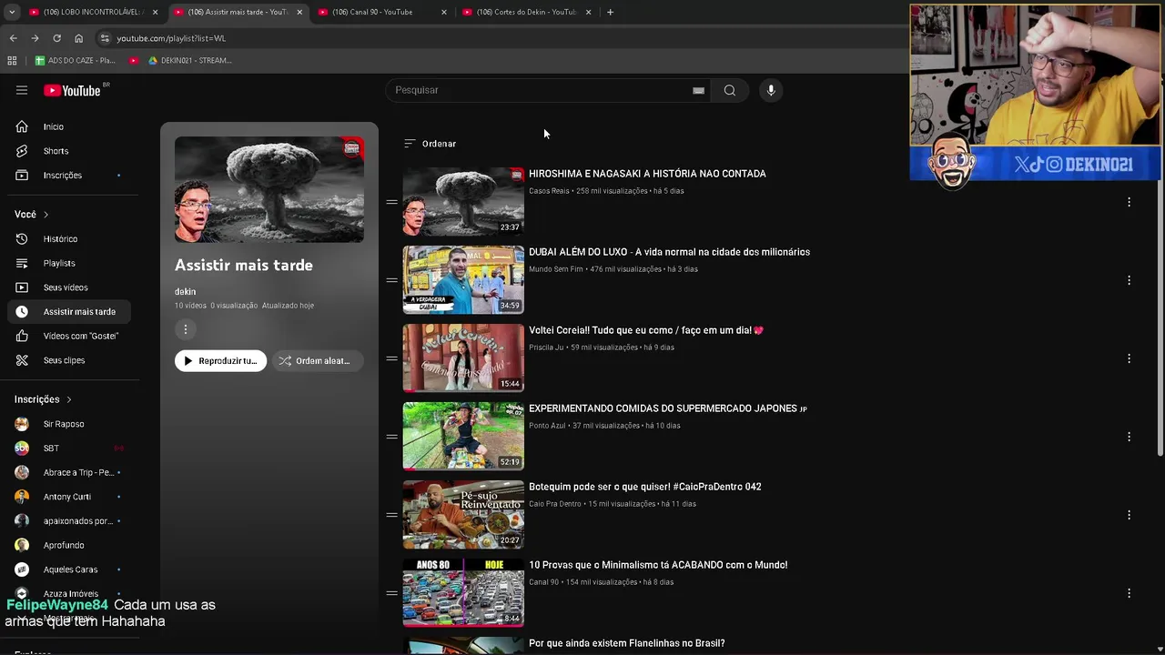Open the dekin channel link
Screen dimensions: 1165x655
pos(185,292)
